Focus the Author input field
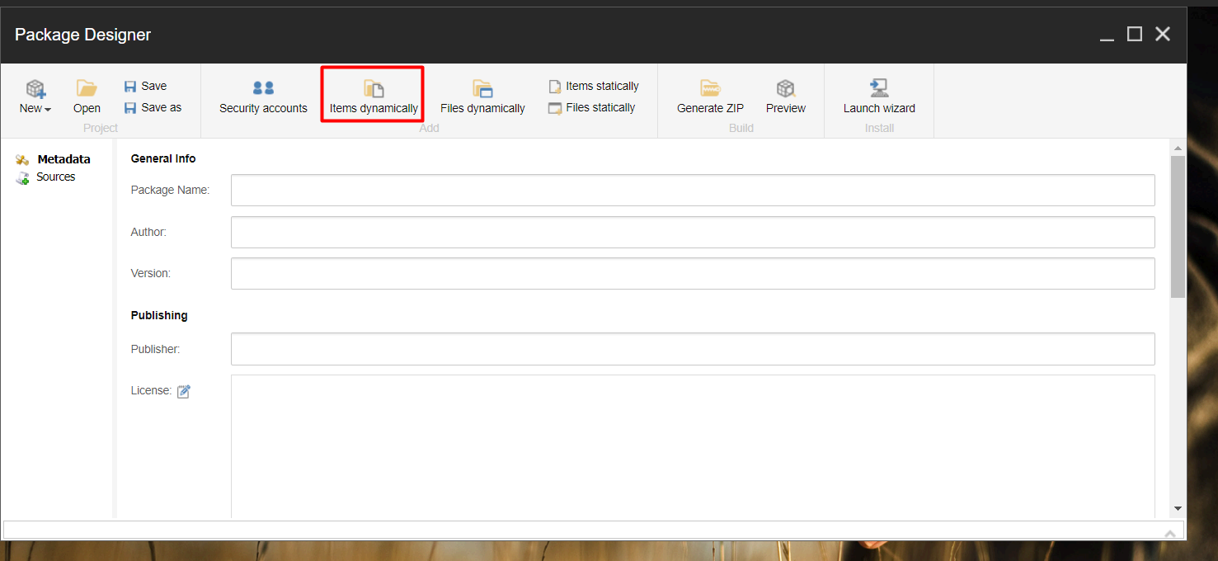This screenshot has width=1218, height=561. 693,232
